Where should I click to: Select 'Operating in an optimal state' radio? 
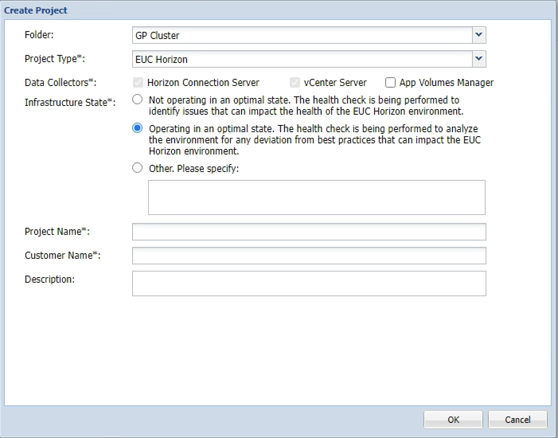(137, 128)
